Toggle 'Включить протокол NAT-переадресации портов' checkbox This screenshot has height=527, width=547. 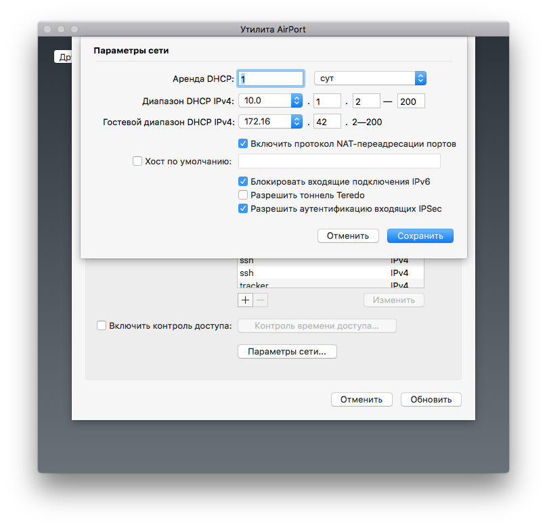pyautogui.click(x=243, y=143)
